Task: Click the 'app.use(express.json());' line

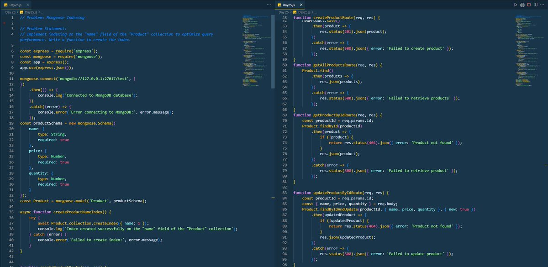Action: [47, 68]
